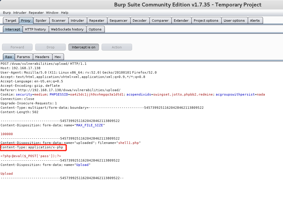Image resolution: width=283 pixels, height=197 pixels.
Task: Click the Content-Type: multipart/form-data header
Action: (102, 108)
